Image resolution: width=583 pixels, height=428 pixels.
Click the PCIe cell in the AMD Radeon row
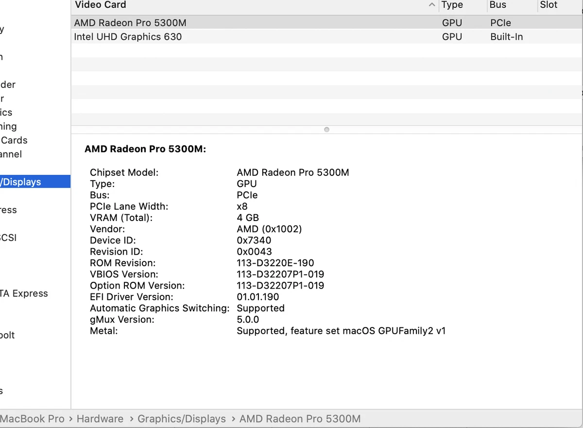501,23
